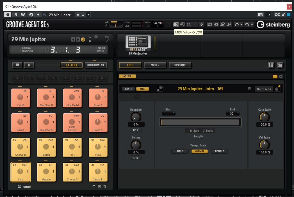Select the previous kit arrow
Screen dimensions: 294x197
(x=73, y=39)
